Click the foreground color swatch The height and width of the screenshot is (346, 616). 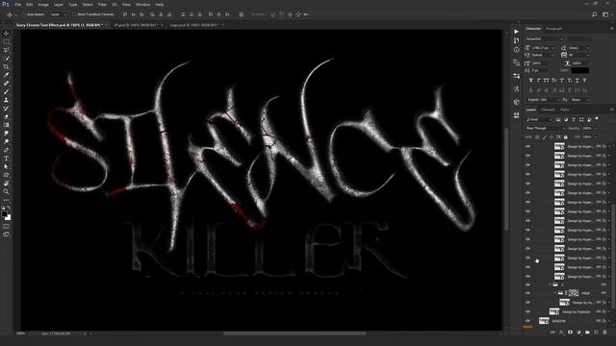pos(4,214)
